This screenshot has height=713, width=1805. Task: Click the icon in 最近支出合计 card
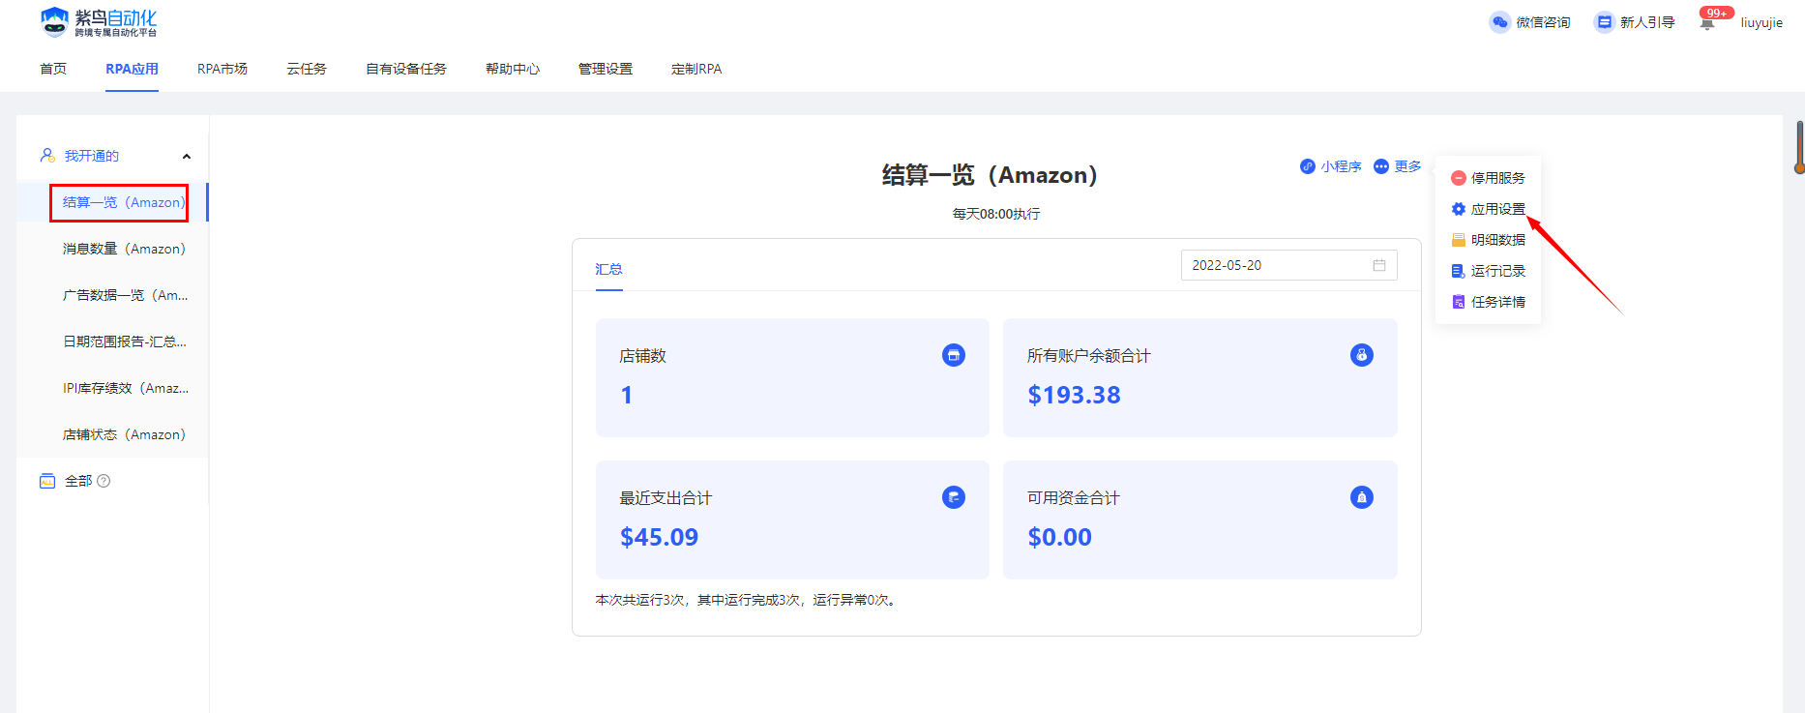[954, 497]
